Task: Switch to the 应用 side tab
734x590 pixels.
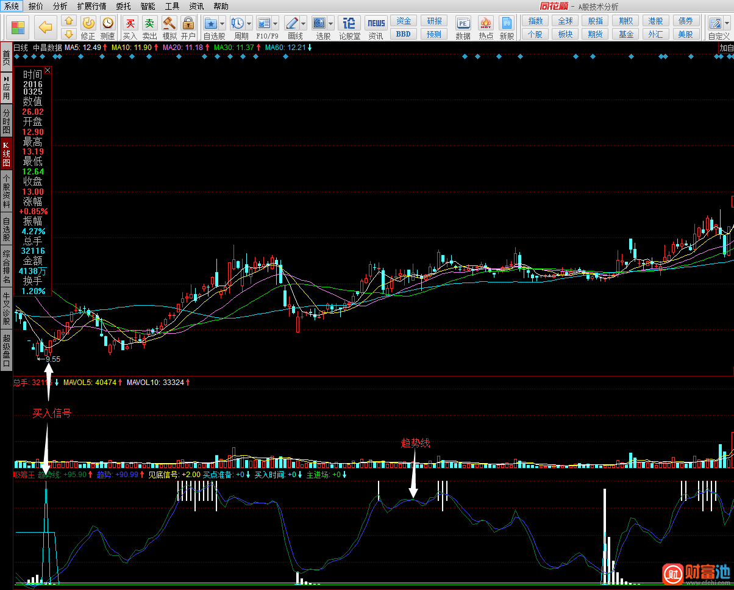Action: click(x=6, y=88)
